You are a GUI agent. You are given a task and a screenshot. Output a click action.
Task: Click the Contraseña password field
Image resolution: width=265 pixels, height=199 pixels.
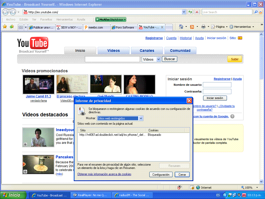click(x=217, y=91)
